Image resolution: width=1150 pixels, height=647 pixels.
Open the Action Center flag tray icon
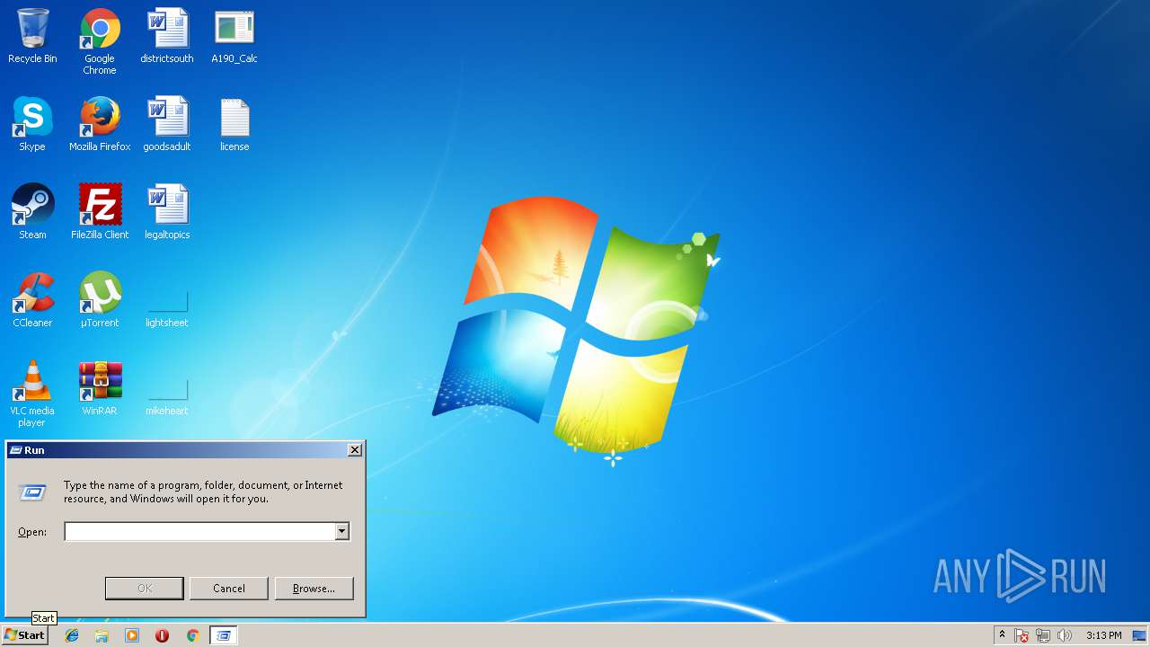[x=1022, y=635]
